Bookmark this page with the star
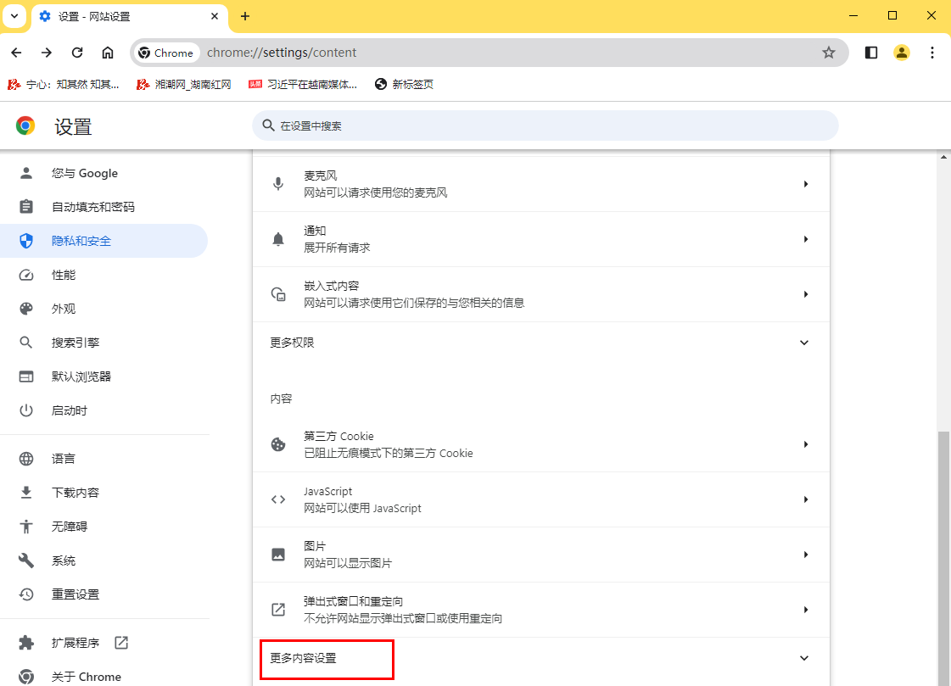 (x=829, y=53)
